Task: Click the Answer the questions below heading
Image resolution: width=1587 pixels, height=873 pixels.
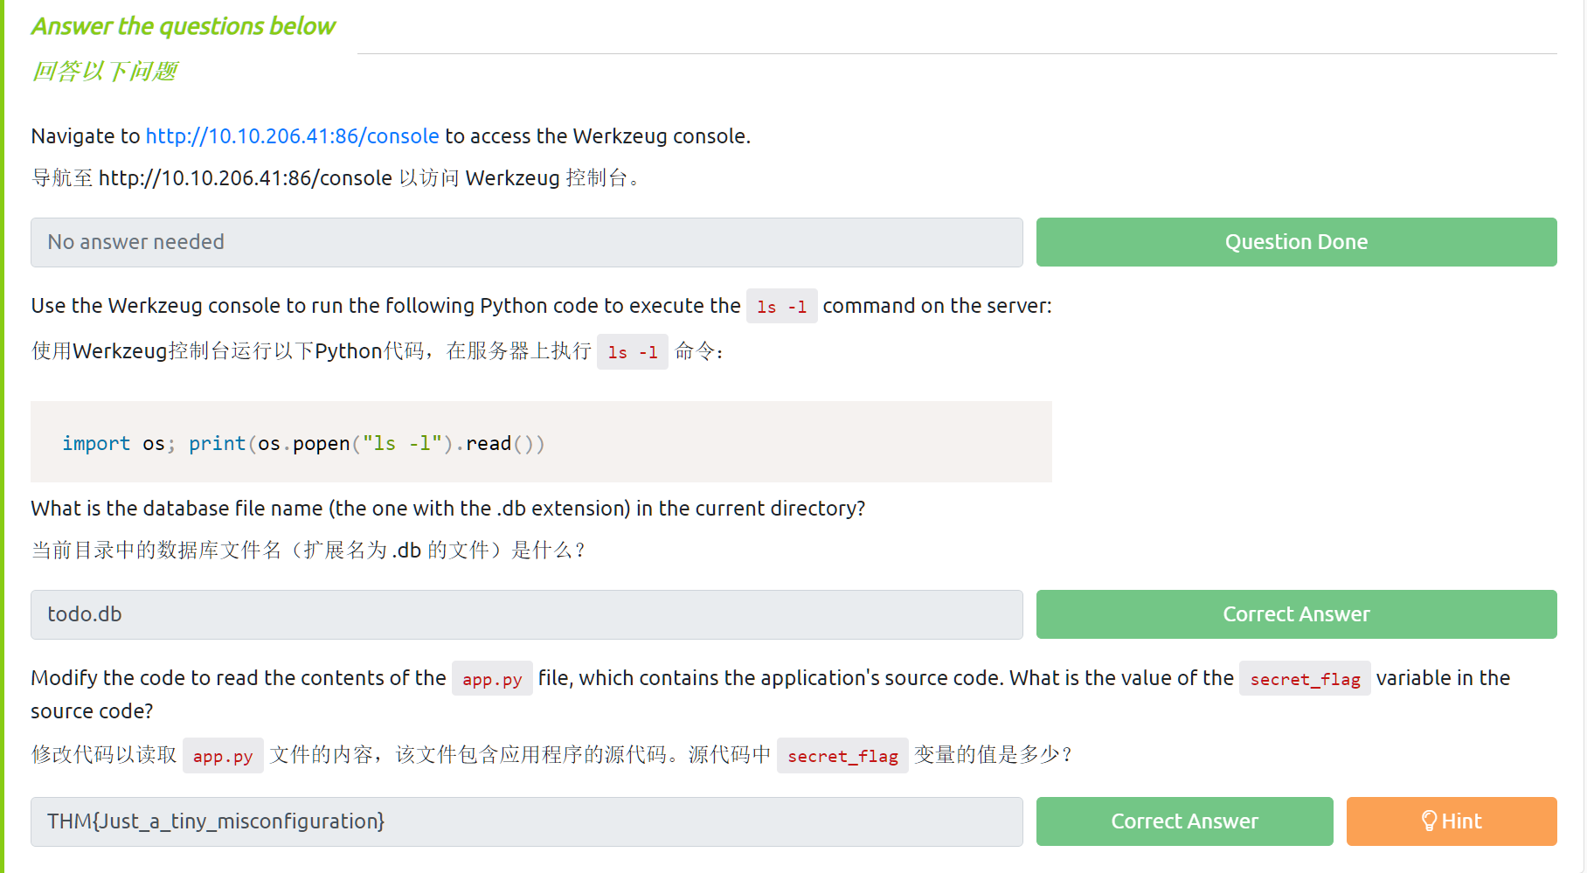Action: 184,26
